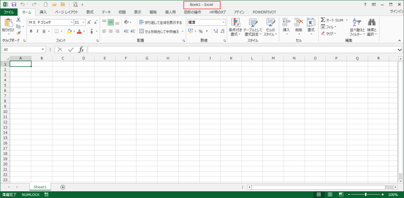Open the ファイル (File) tab
Image resolution: width=404 pixels, height=198 pixels.
9,12
